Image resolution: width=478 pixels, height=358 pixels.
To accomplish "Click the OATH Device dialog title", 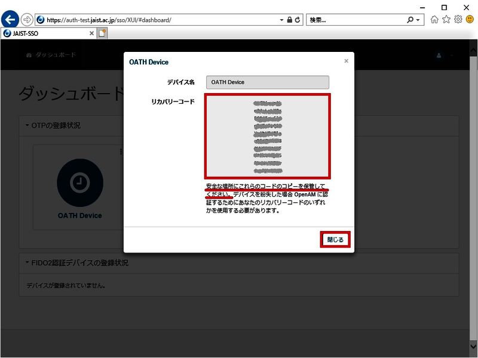I will pyautogui.click(x=149, y=62).
